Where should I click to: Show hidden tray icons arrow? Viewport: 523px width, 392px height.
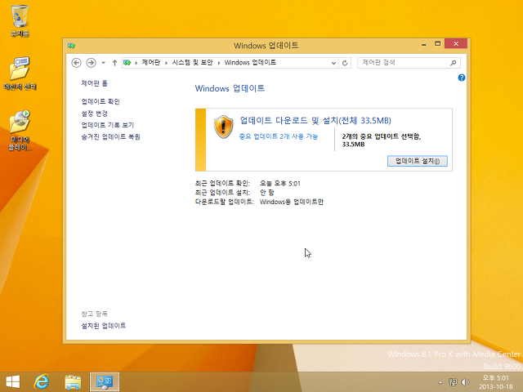(x=440, y=382)
